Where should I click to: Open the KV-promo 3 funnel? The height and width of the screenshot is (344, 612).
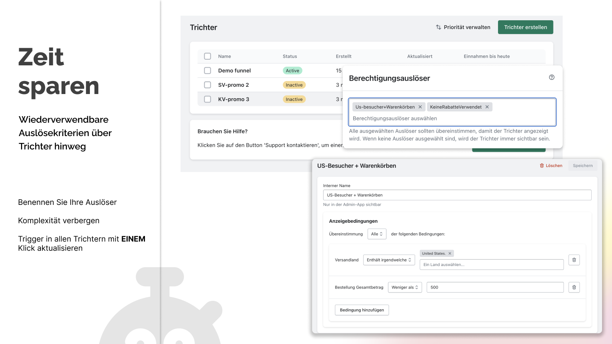point(234,99)
